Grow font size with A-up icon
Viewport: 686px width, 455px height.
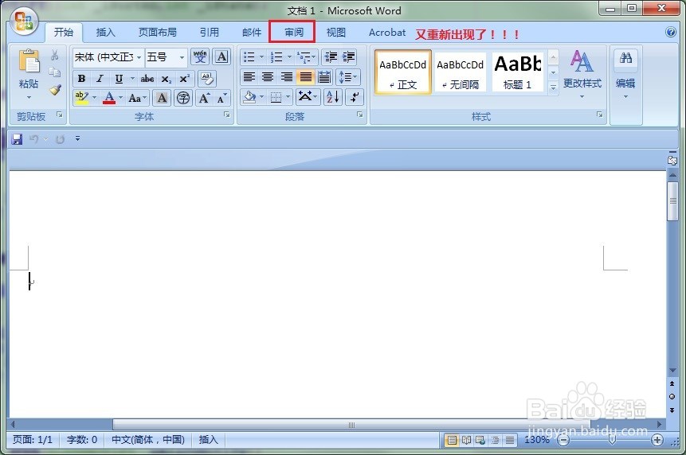pos(204,98)
